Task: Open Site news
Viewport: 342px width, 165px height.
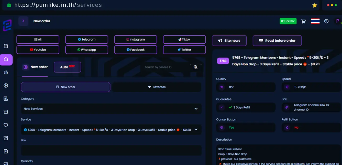Action: 229,41
